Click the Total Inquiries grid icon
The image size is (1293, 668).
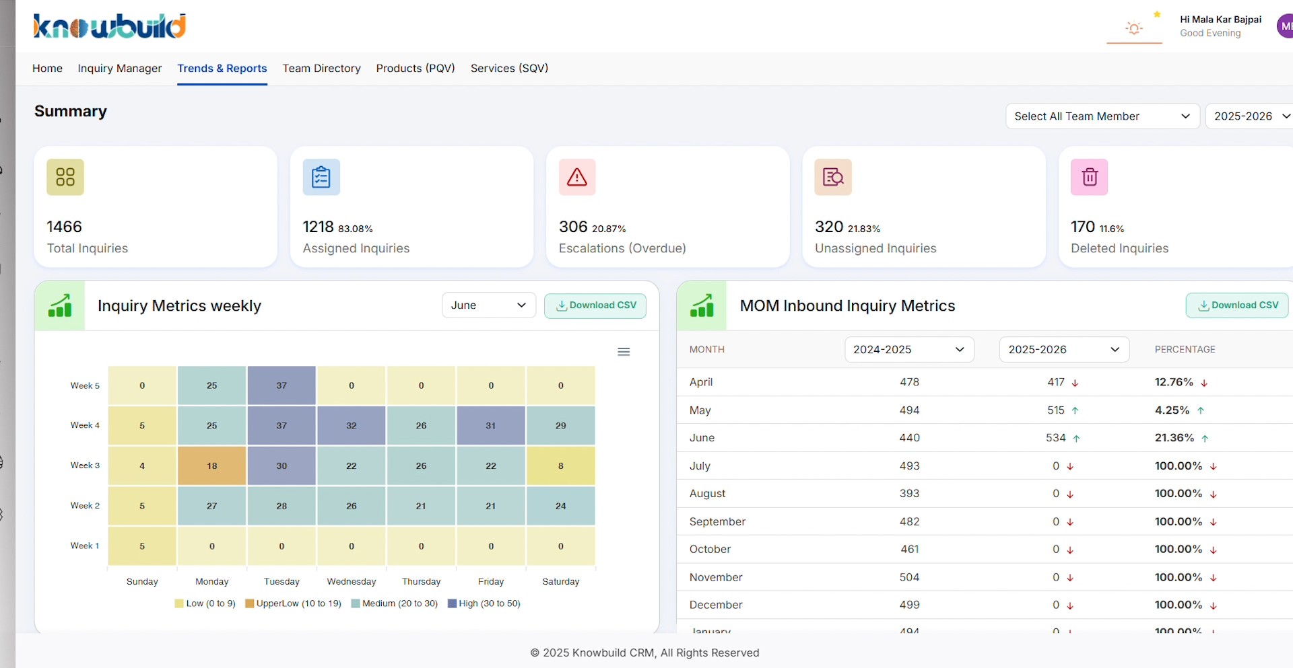65,177
